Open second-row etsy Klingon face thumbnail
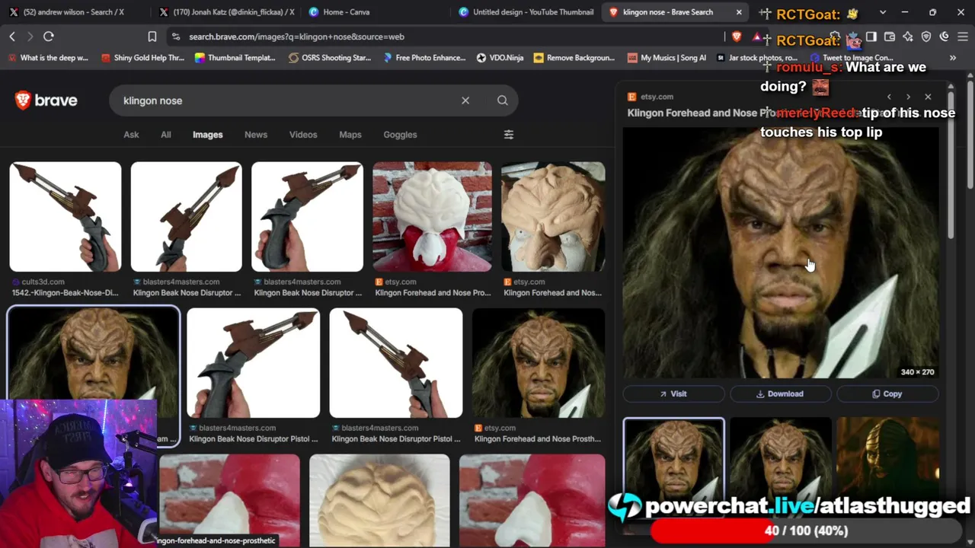The height and width of the screenshot is (548, 975). (x=539, y=363)
